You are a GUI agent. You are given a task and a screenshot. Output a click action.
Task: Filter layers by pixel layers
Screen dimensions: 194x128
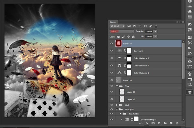[129, 26]
